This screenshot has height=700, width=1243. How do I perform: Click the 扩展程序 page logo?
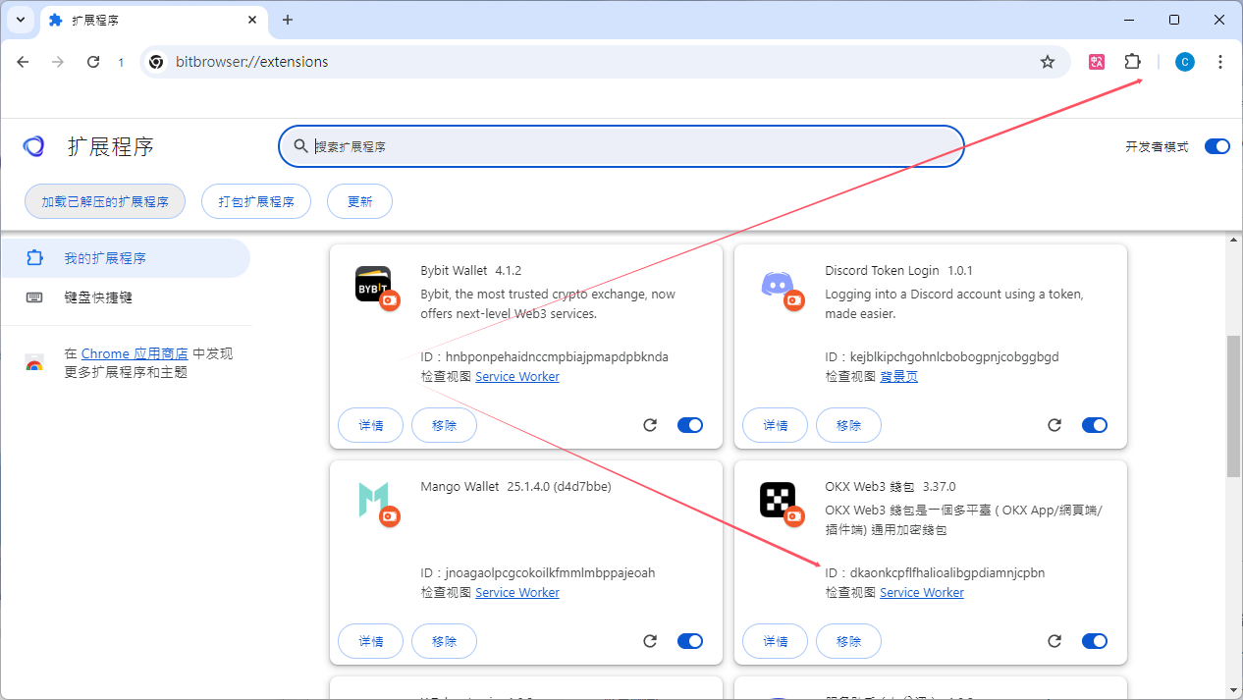coord(34,146)
